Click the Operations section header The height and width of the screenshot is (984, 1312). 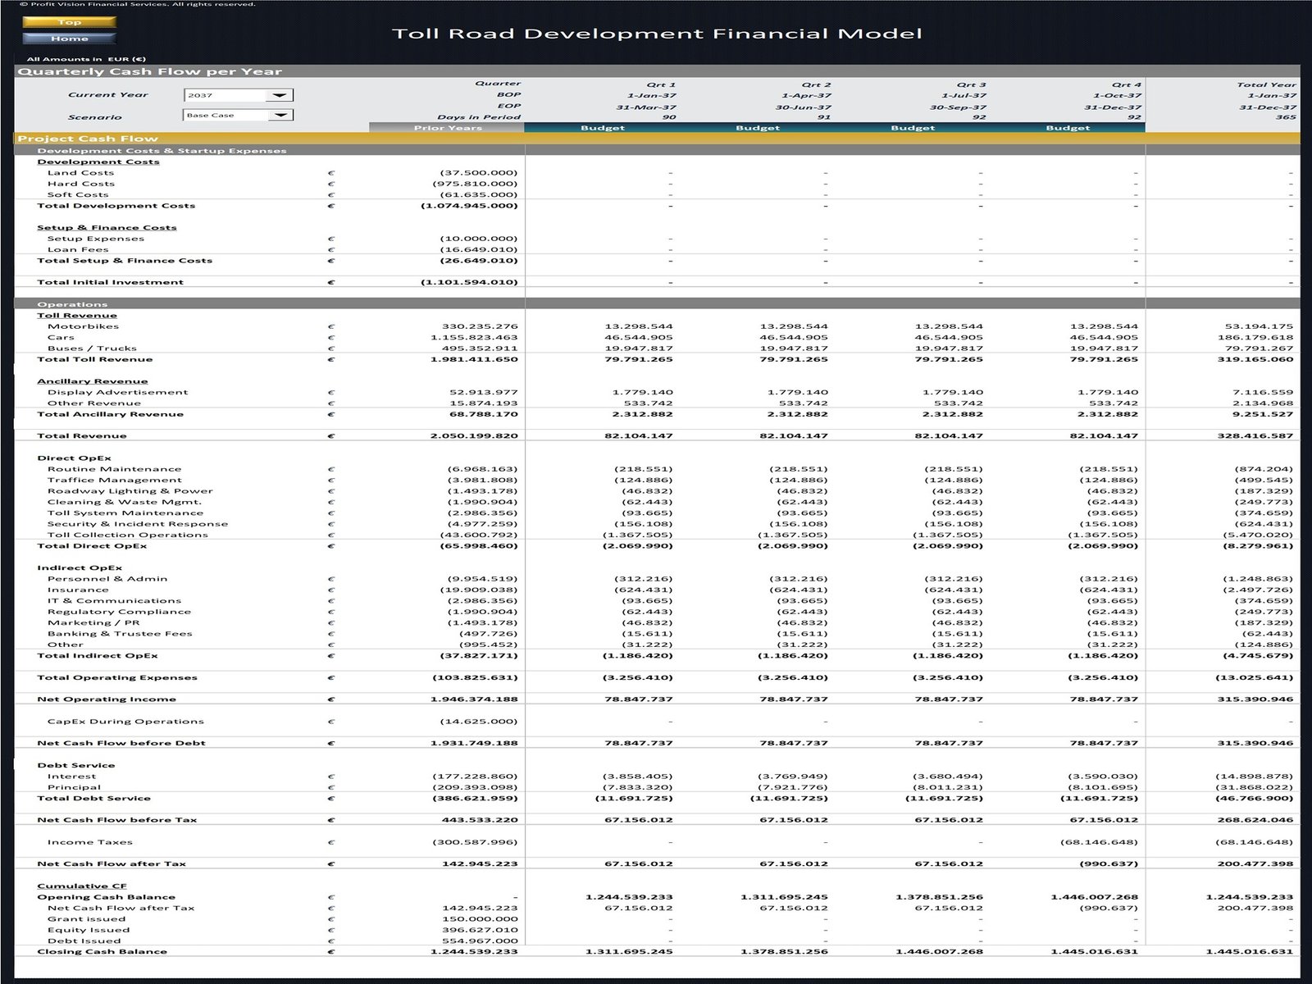tap(72, 304)
